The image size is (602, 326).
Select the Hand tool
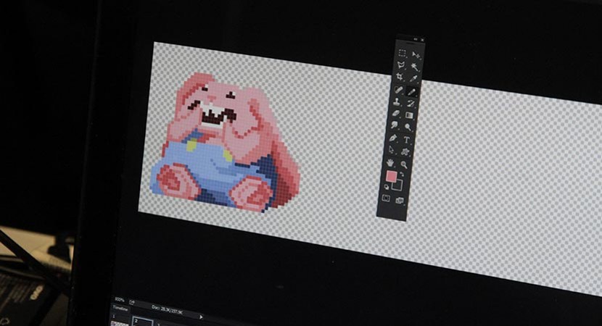click(390, 162)
